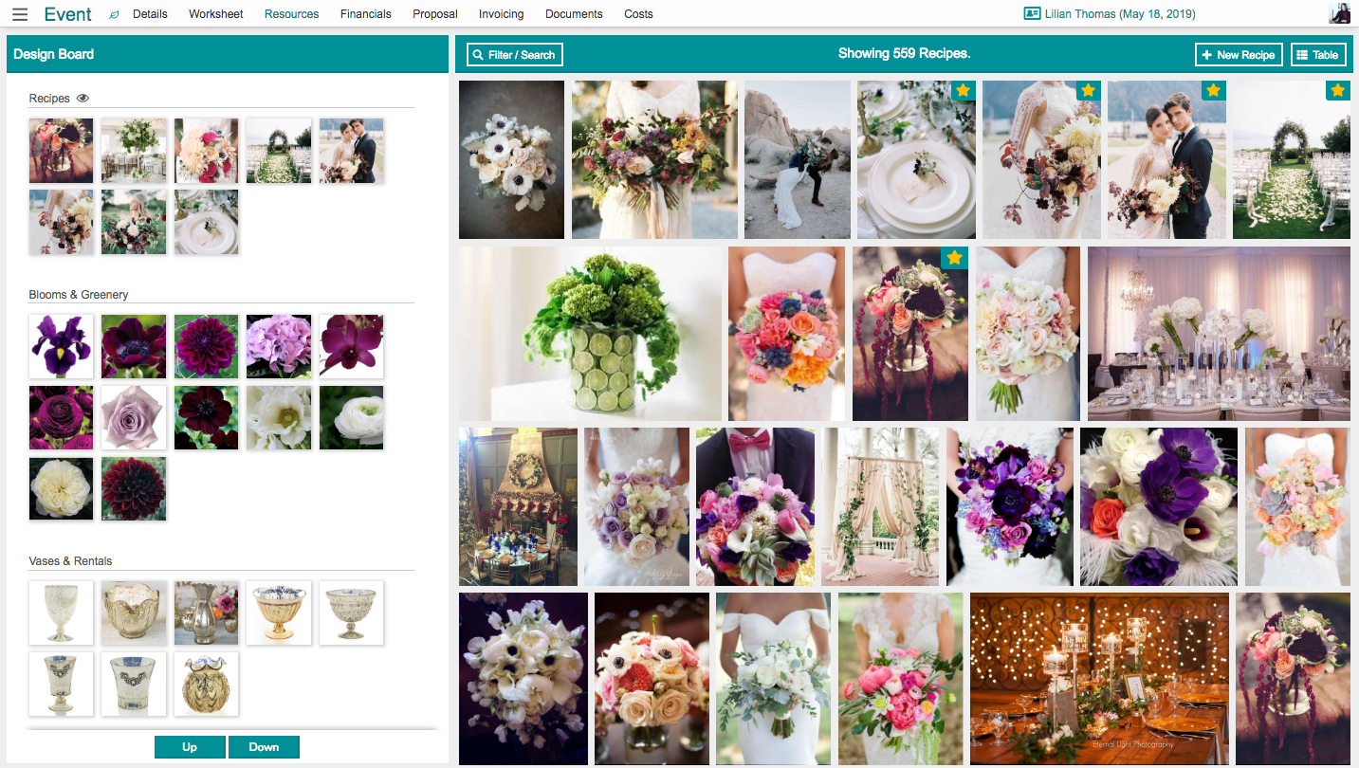Viewport: 1359px width, 768px height.
Task: Toggle star on the bride and groom recipe
Action: (x=1213, y=91)
